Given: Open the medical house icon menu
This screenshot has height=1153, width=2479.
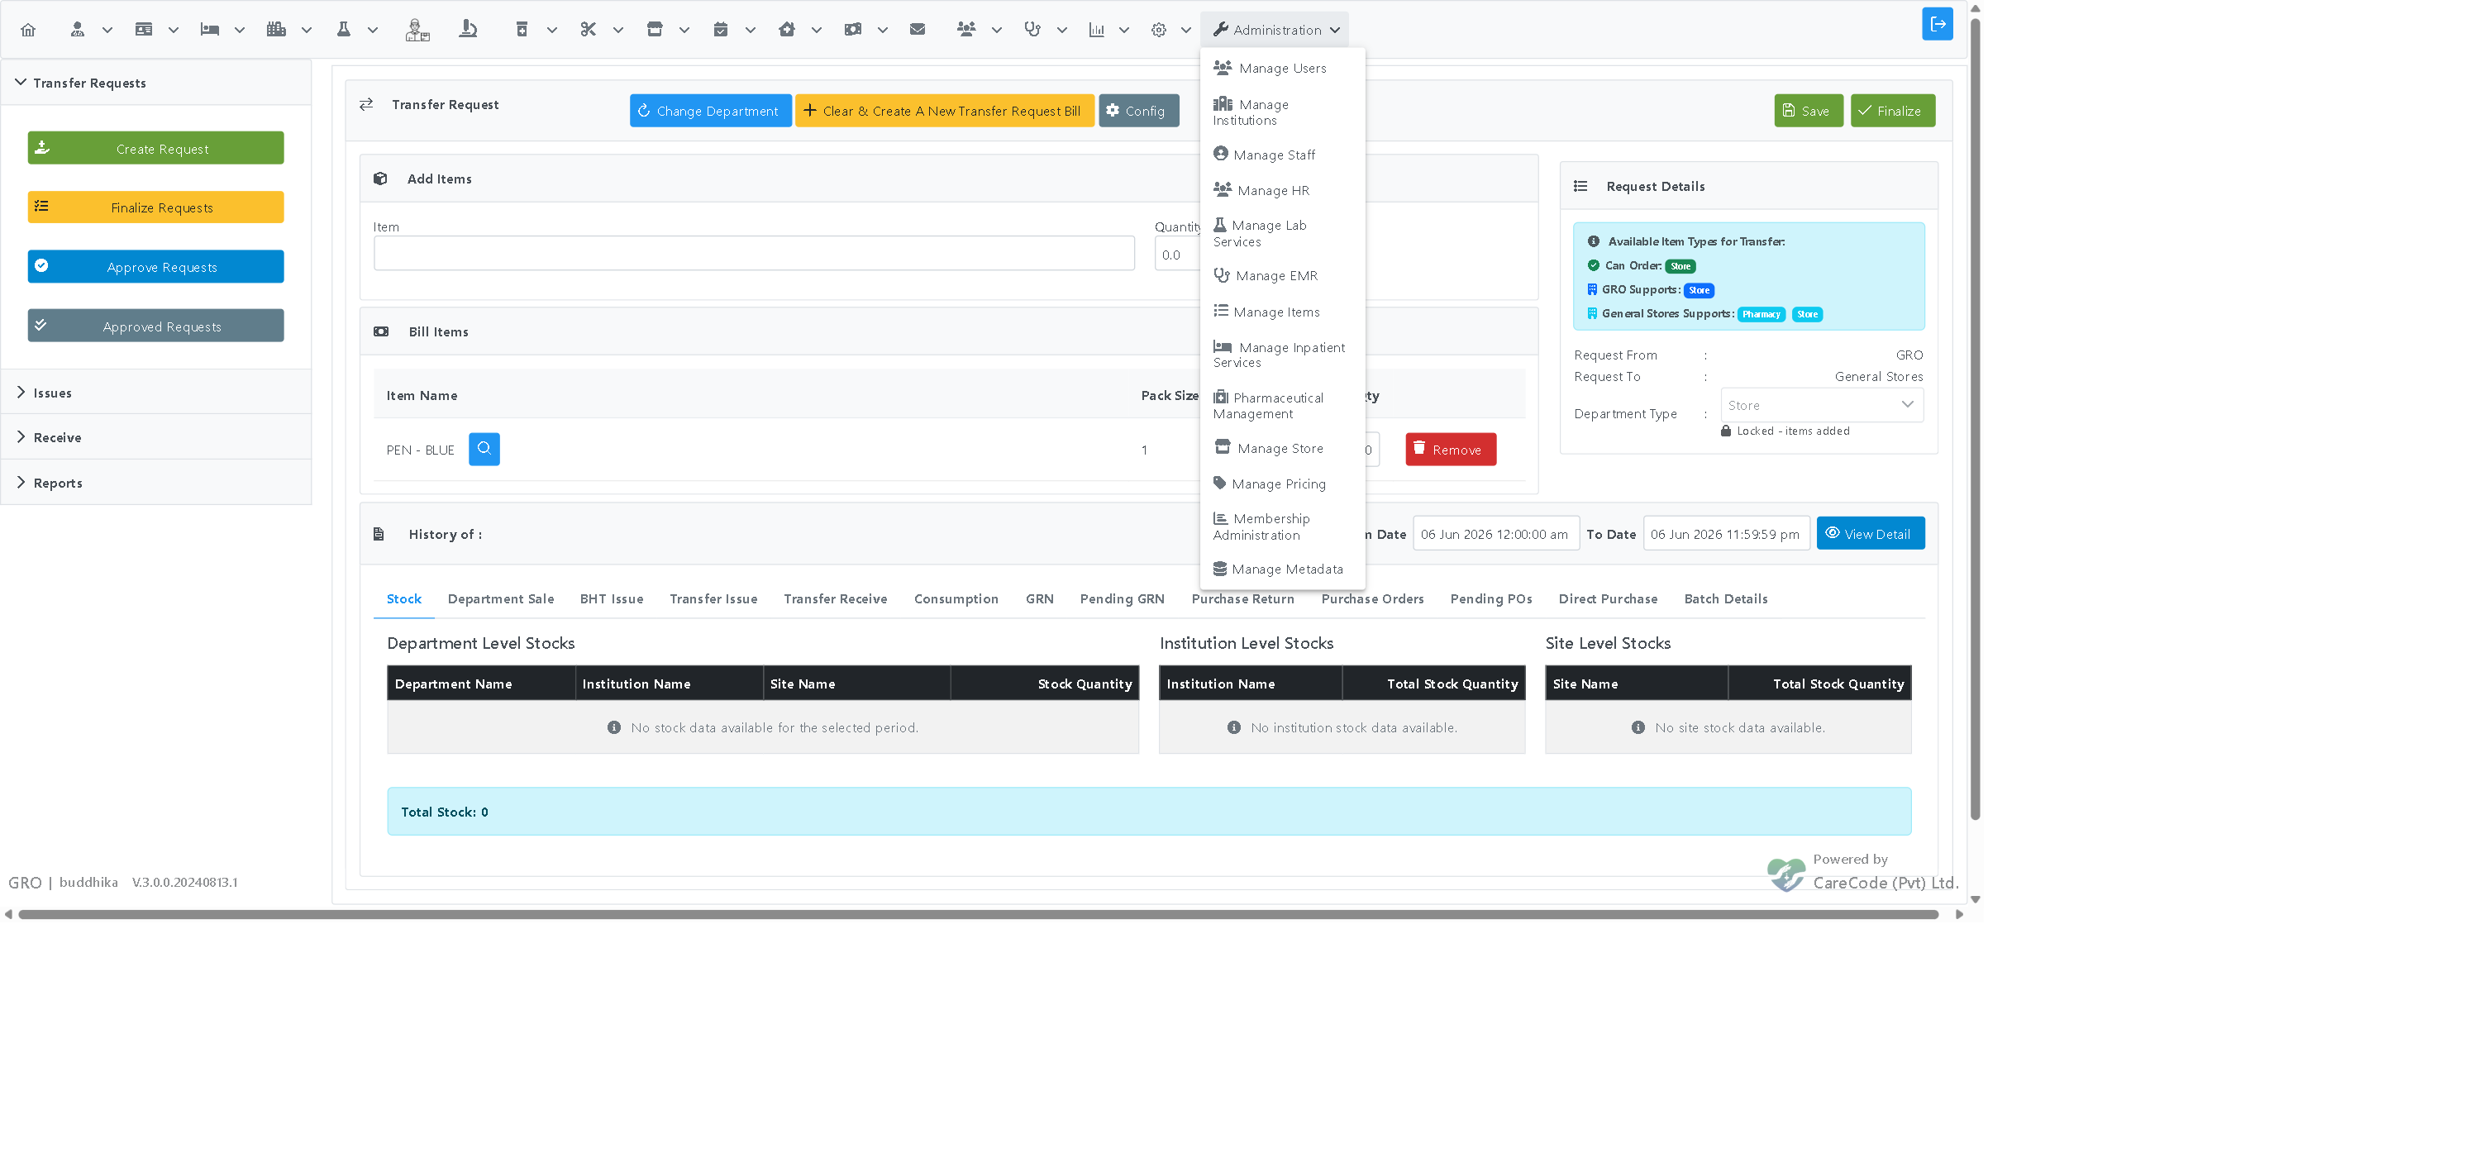Looking at the screenshot, I should click(x=786, y=30).
